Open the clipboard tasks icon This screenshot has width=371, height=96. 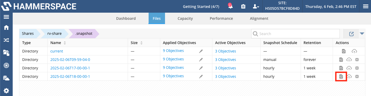(x=243, y=7)
